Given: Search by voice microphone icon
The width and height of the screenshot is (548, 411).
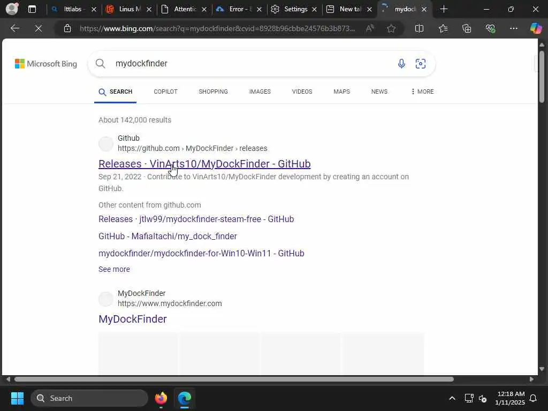Looking at the screenshot, I should [401, 64].
